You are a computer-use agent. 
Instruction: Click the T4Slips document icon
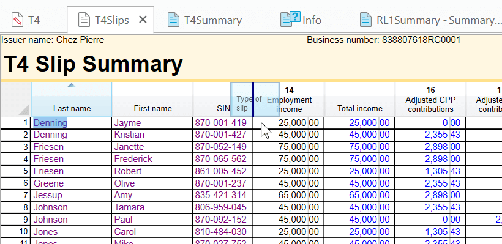84,20
